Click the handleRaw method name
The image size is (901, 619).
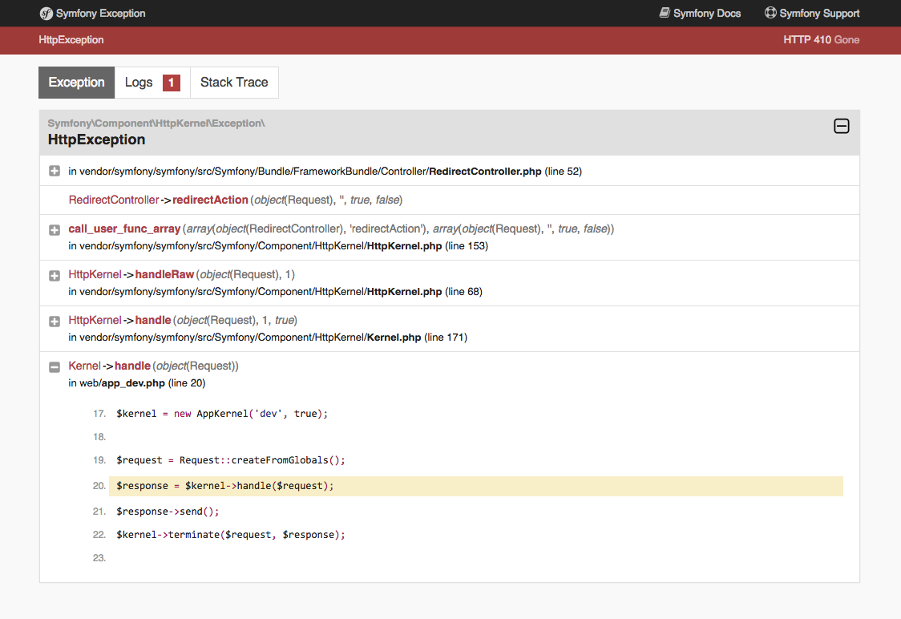coord(164,275)
